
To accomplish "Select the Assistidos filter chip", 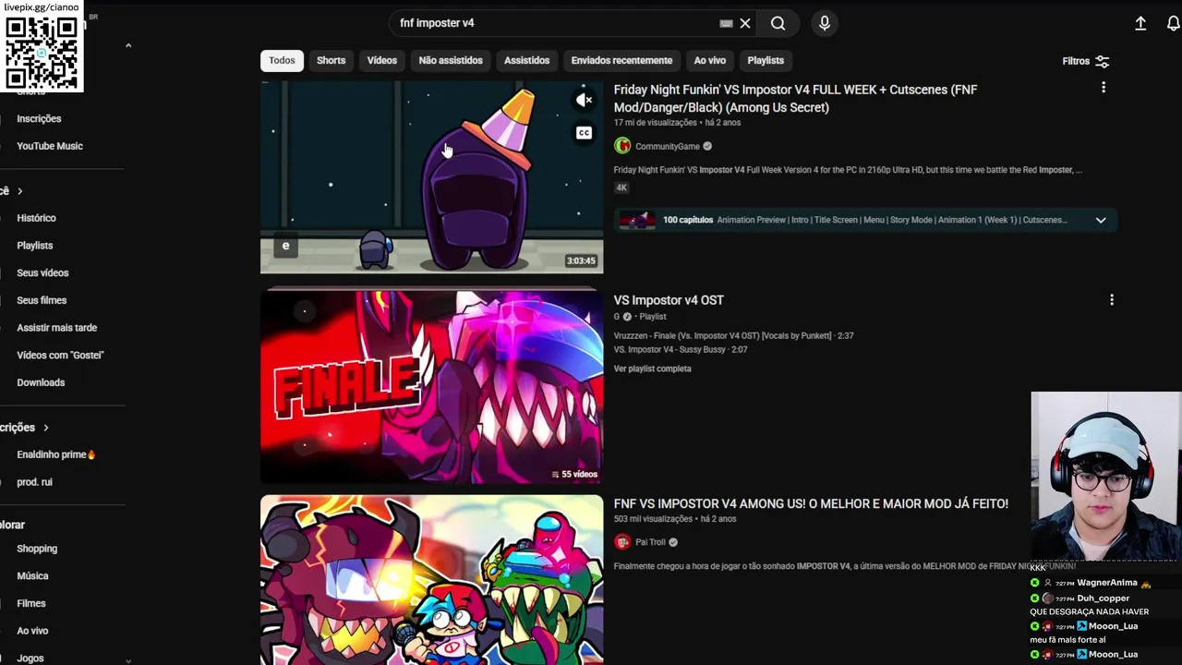I will tap(526, 60).
